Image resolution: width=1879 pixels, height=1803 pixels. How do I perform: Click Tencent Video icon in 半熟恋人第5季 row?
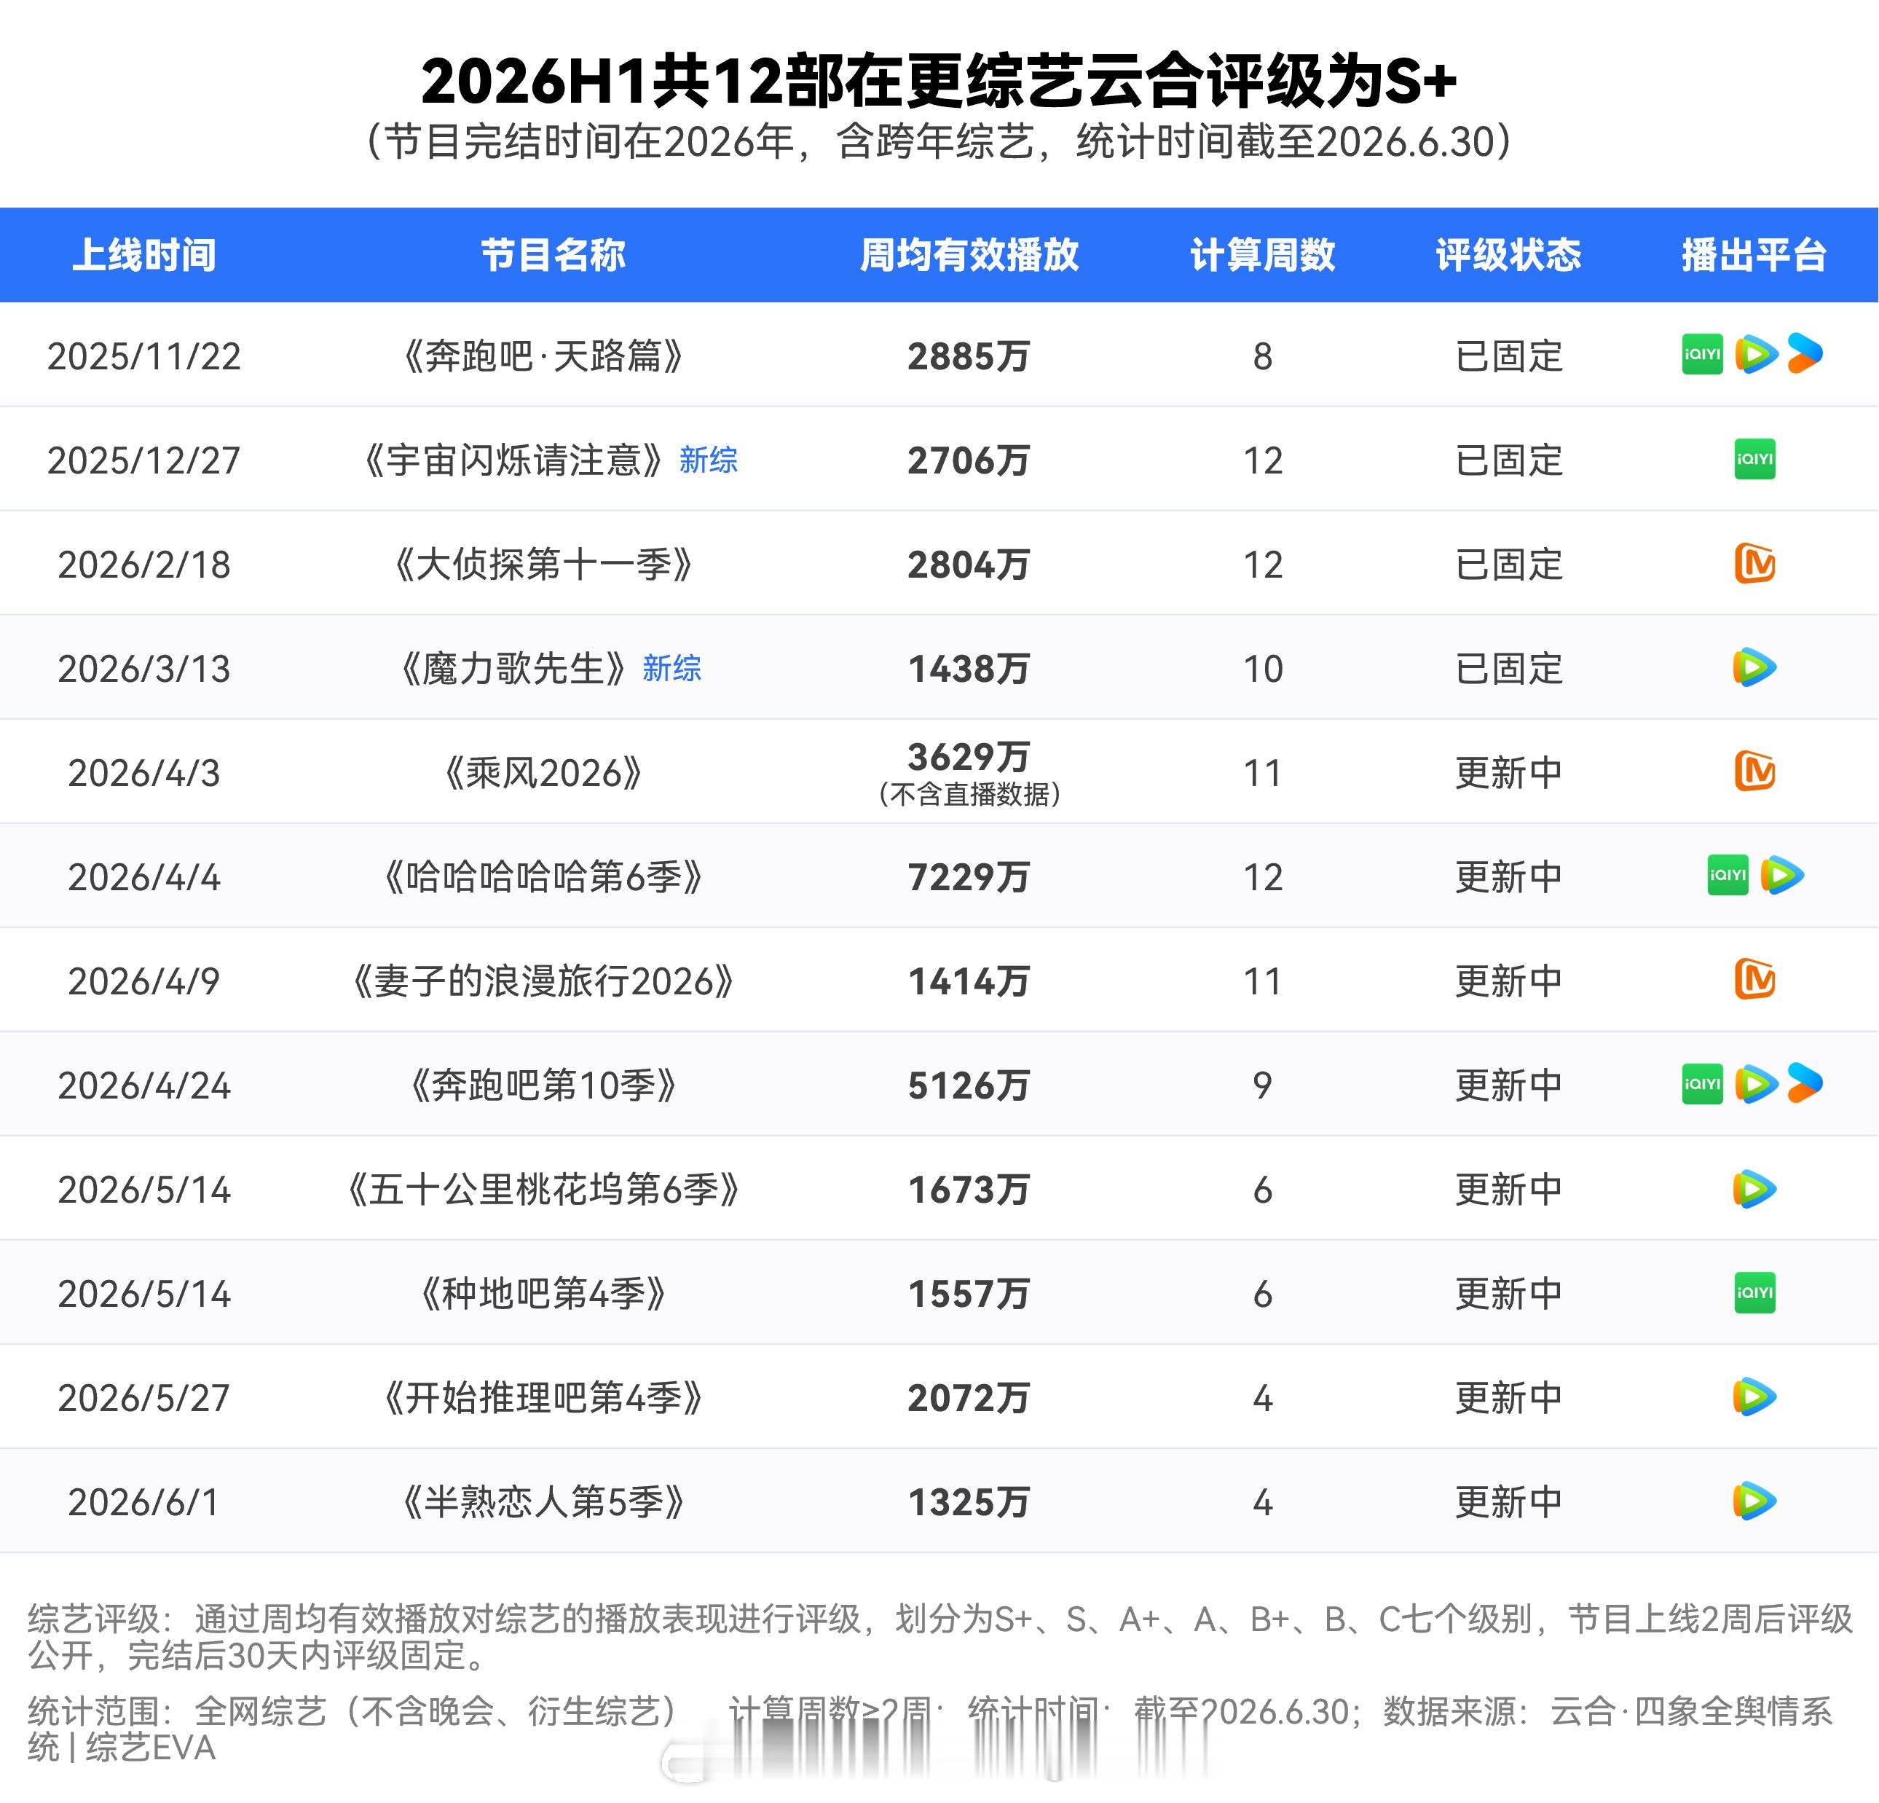1755,1502
